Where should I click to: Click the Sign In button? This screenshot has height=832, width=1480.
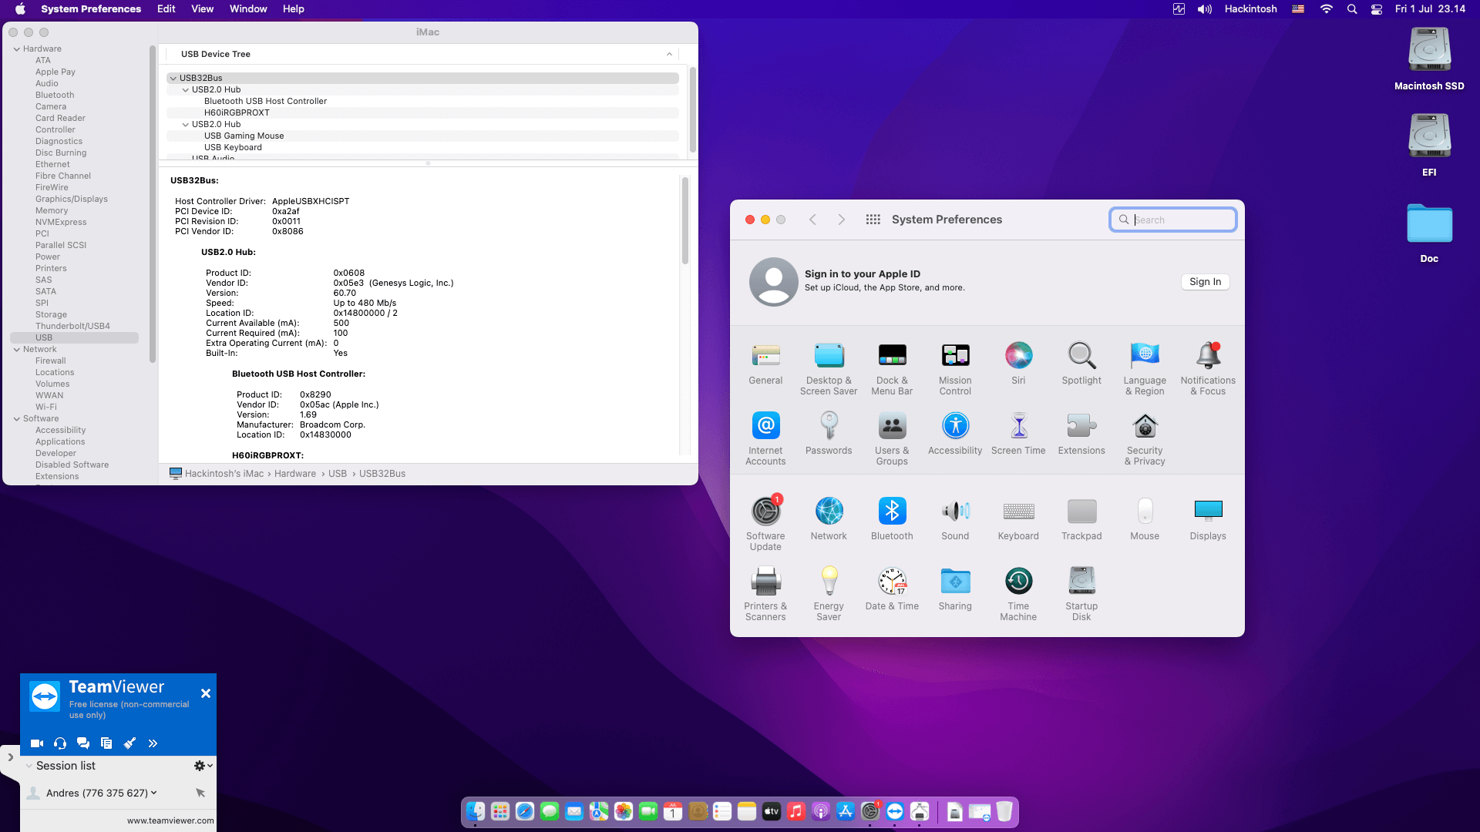(x=1205, y=282)
